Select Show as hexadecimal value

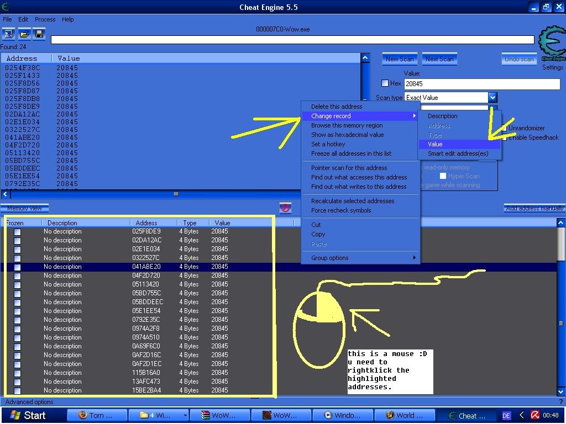[360, 135]
